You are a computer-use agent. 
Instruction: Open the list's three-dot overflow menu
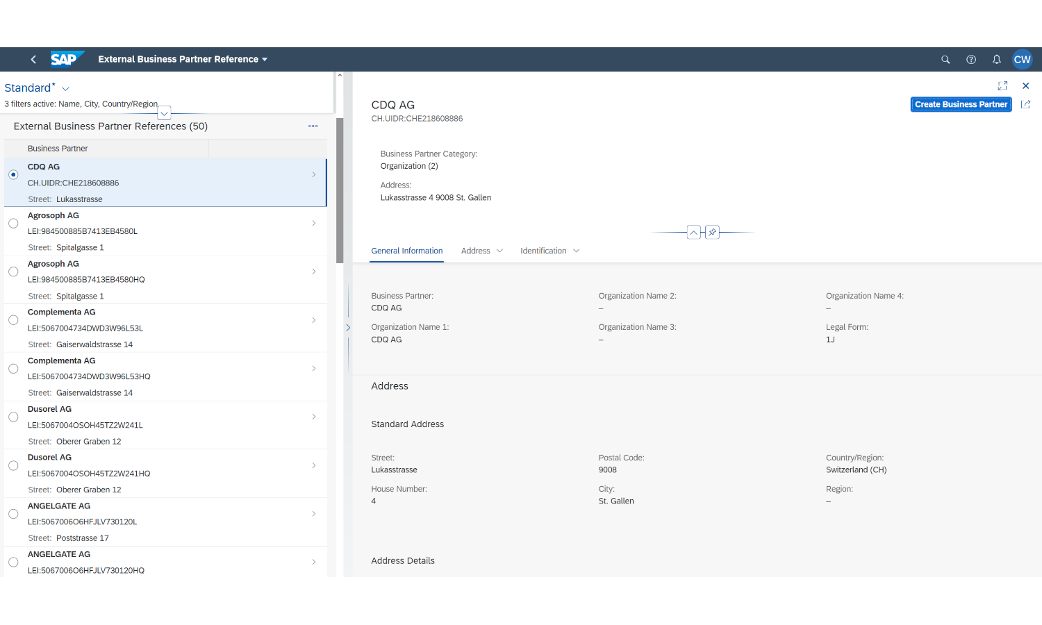click(x=313, y=126)
